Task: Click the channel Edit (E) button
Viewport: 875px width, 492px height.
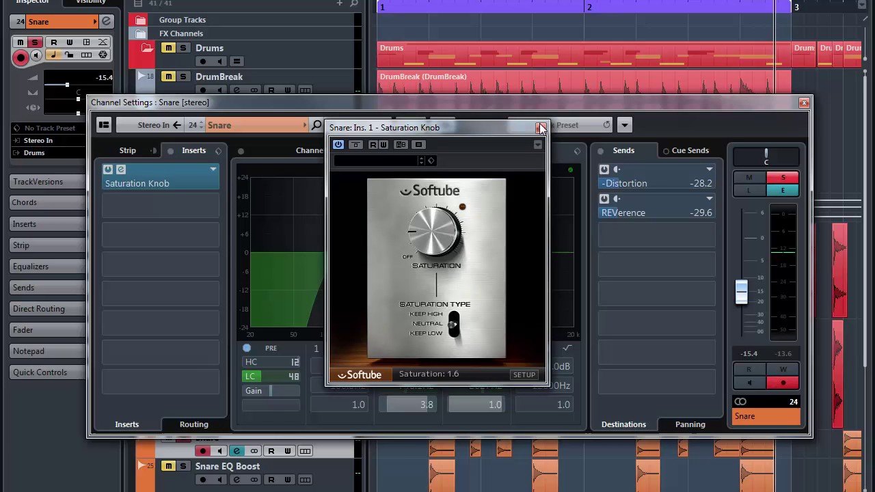Action: [x=783, y=191]
